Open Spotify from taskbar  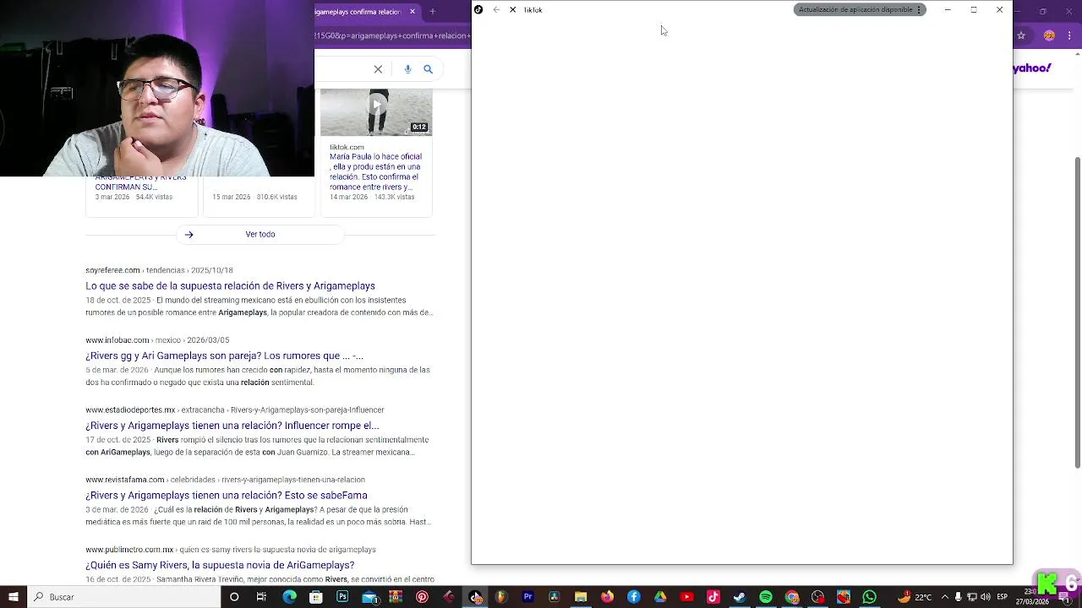point(766,597)
